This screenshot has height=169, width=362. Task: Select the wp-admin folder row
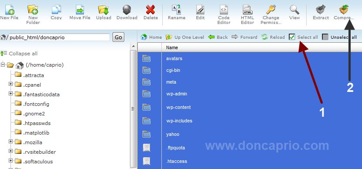(249, 94)
